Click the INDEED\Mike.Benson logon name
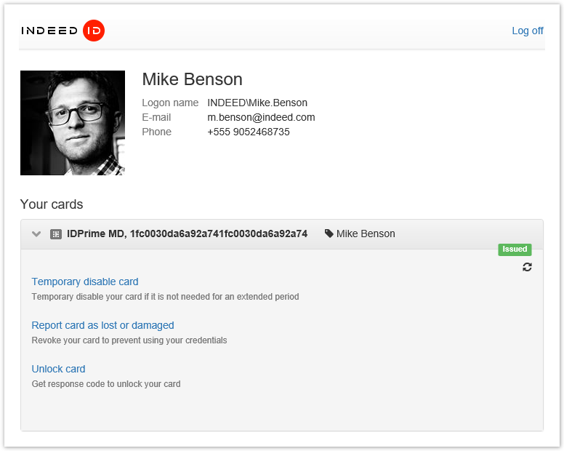This screenshot has height=451, width=564. pyautogui.click(x=257, y=103)
